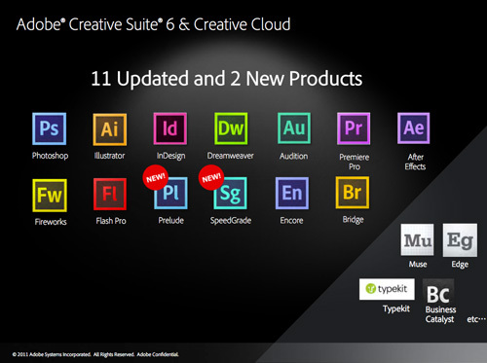Click the "Premiere Pro" label

click(355, 162)
